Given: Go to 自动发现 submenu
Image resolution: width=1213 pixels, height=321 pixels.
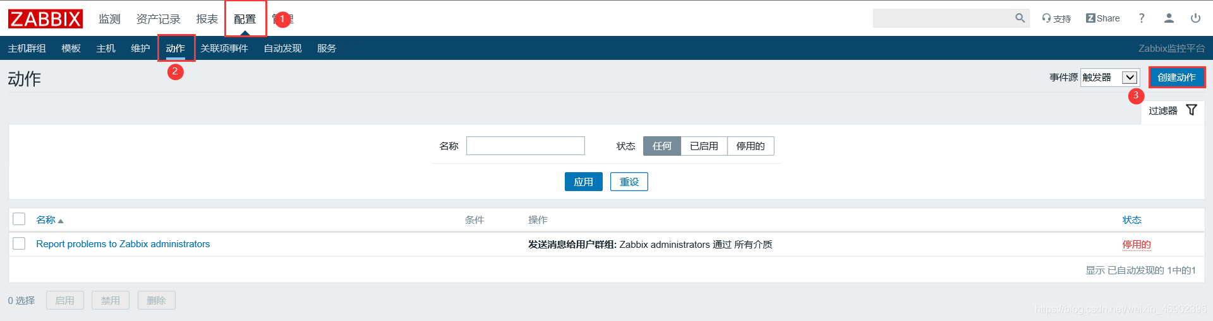Looking at the screenshot, I should pos(282,48).
